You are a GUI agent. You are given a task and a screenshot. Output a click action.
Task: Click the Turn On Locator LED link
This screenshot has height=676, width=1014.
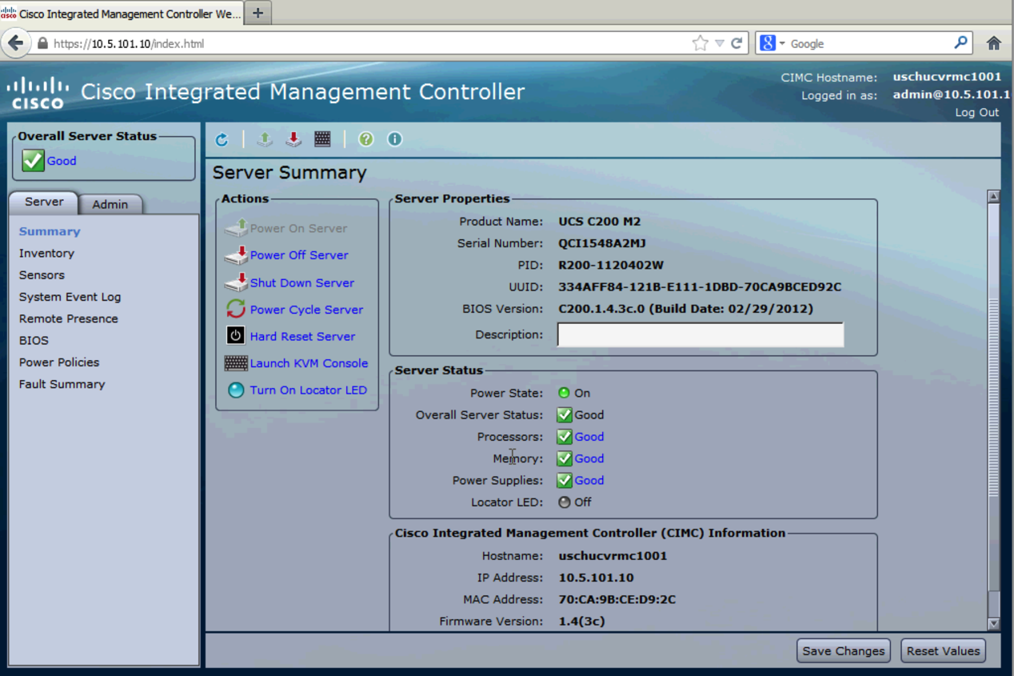[309, 390]
